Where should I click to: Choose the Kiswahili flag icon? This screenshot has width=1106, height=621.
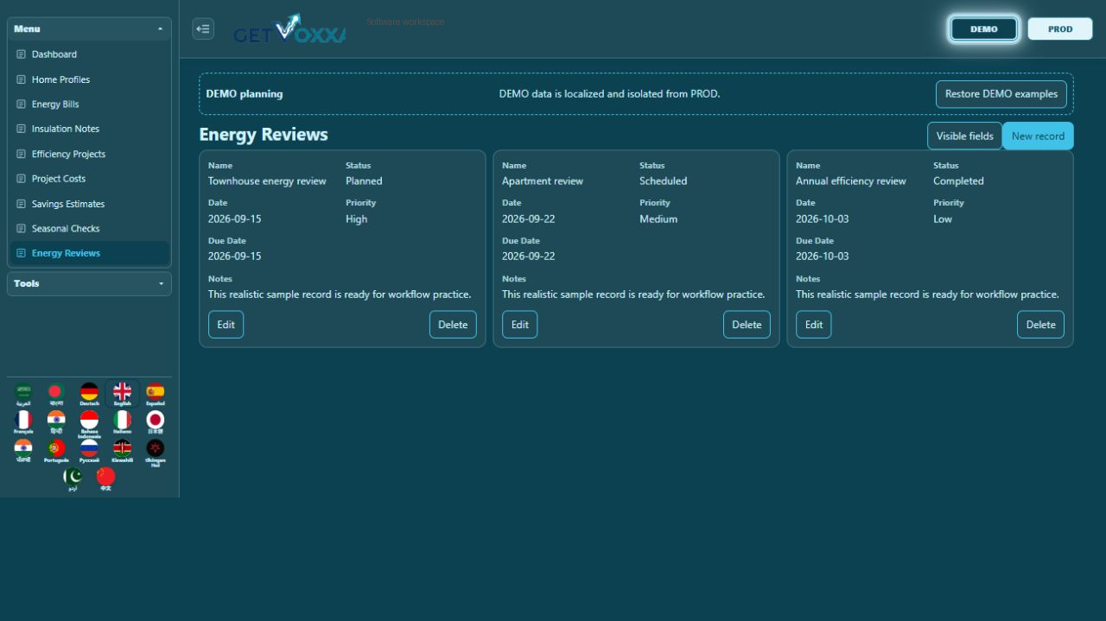(122, 452)
